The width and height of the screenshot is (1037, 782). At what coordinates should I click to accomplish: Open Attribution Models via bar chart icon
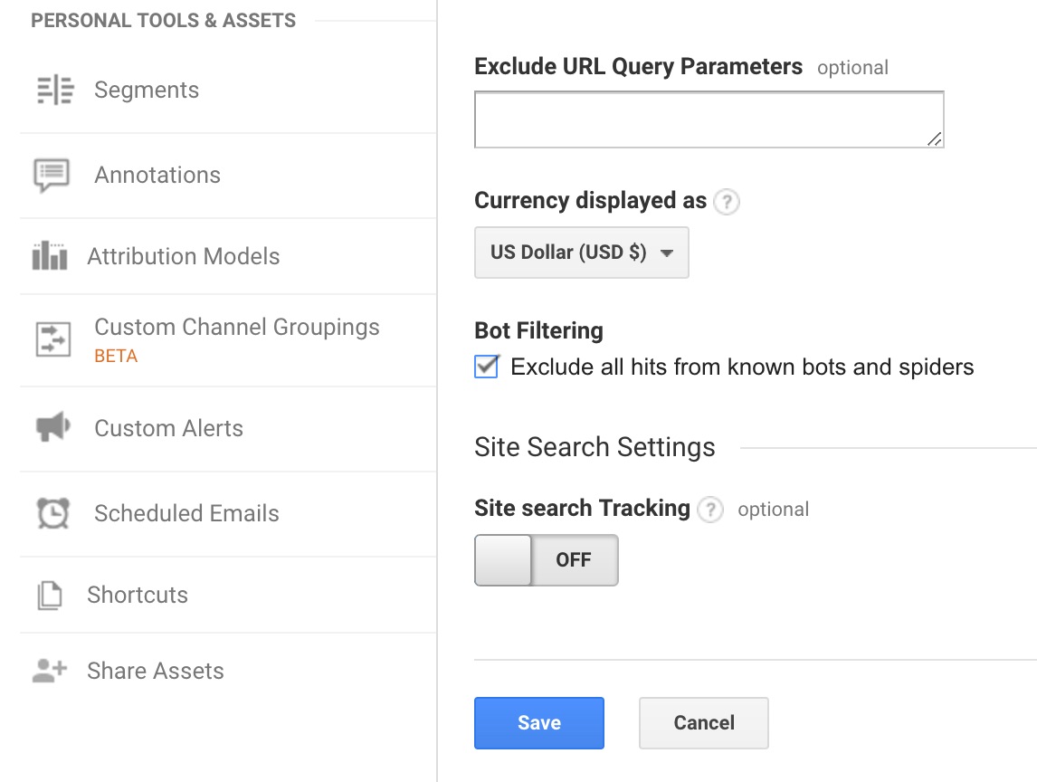53,256
